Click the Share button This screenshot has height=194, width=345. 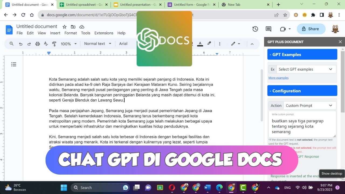point(311,29)
